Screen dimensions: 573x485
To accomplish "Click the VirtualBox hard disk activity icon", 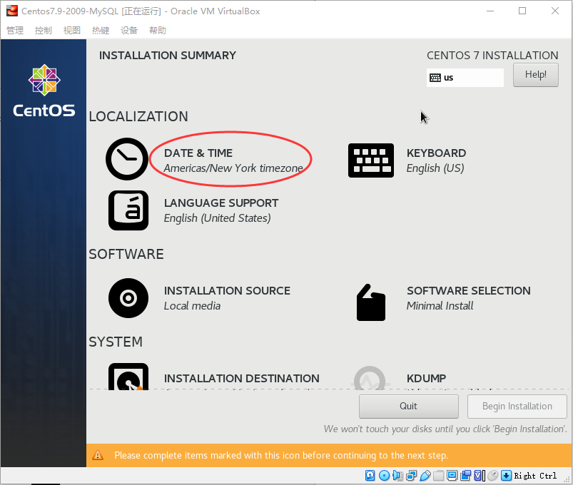I will click(370, 475).
